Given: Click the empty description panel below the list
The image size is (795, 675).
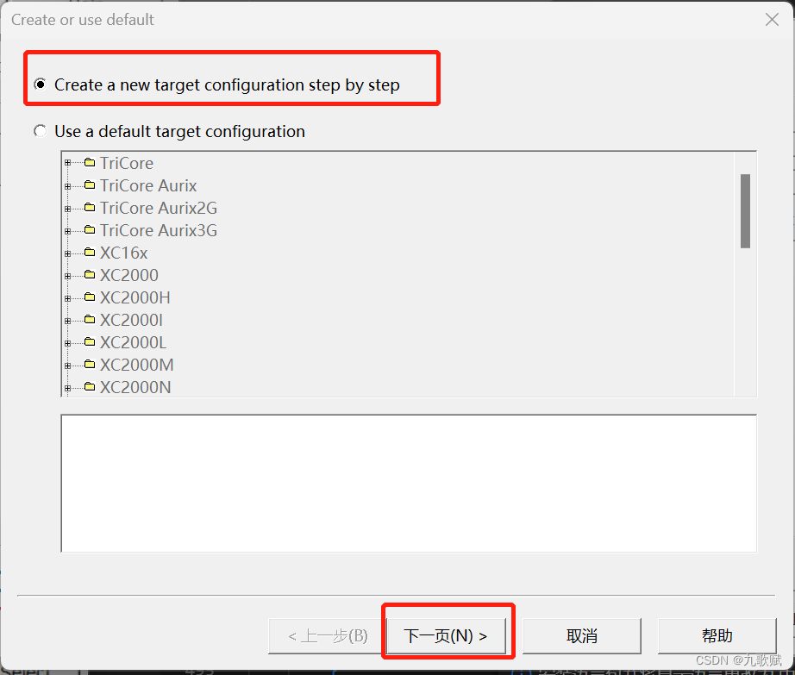Looking at the screenshot, I should point(409,483).
